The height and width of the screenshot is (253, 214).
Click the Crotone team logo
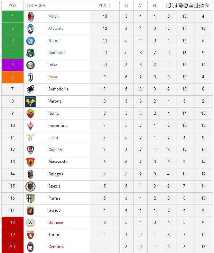pyautogui.click(x=30, y=247)
